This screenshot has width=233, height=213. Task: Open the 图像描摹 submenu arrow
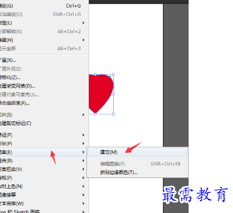pos(84,195)
